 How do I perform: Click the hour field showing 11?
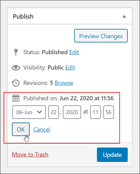click(x=95, y=112)
